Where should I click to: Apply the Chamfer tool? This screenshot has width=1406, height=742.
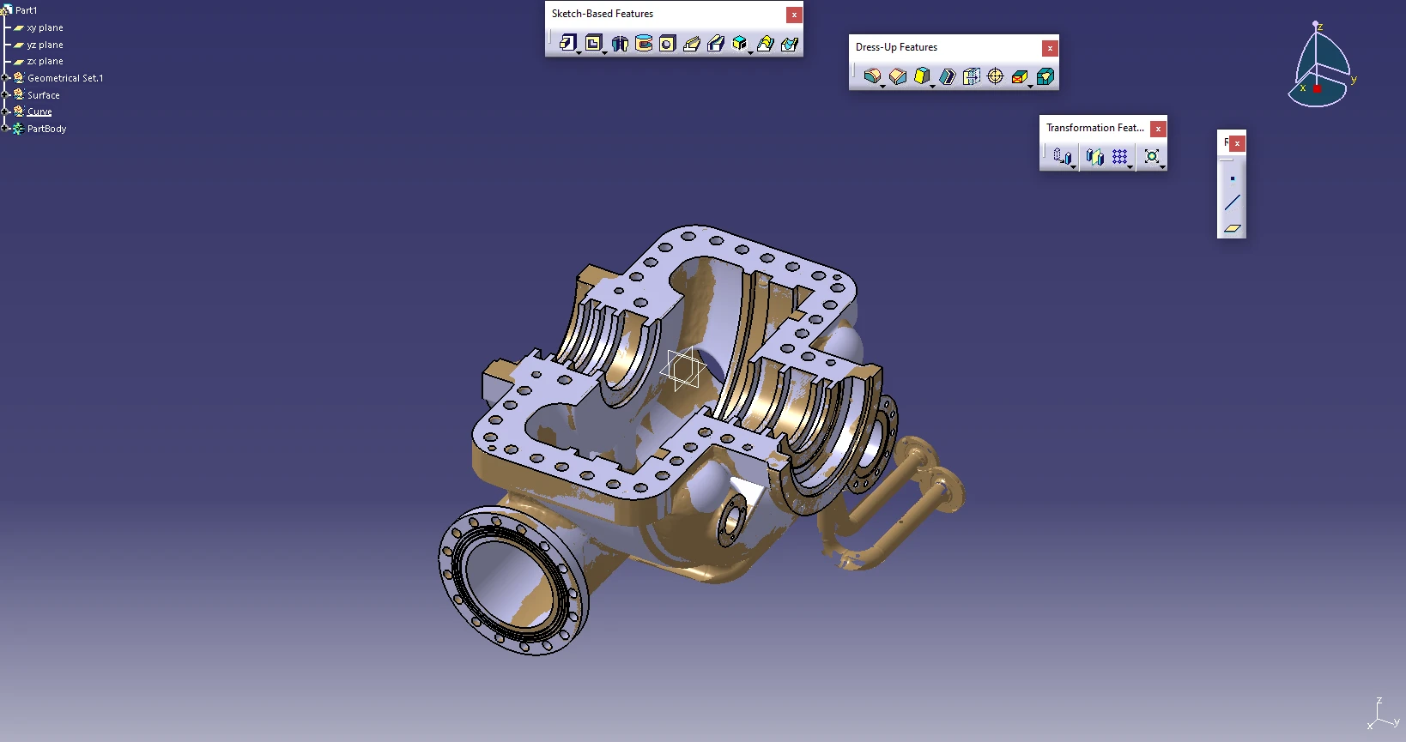point(897,76)
